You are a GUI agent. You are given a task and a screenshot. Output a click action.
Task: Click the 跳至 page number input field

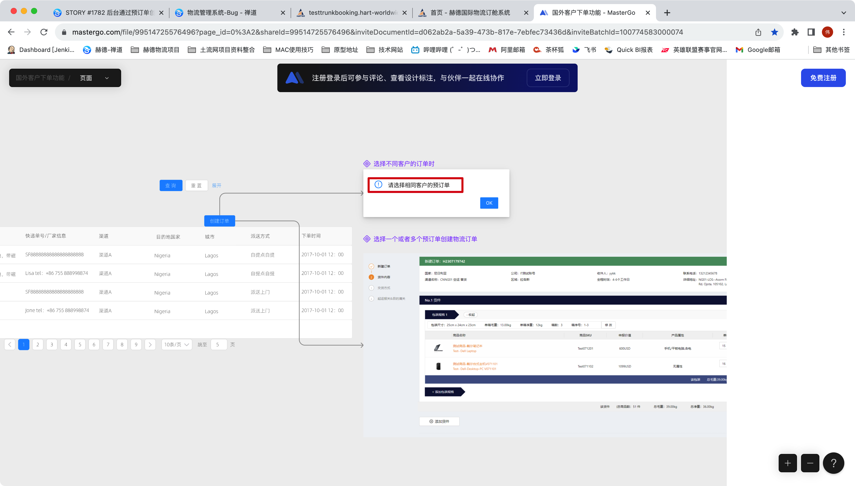click(x=219, y=345)
